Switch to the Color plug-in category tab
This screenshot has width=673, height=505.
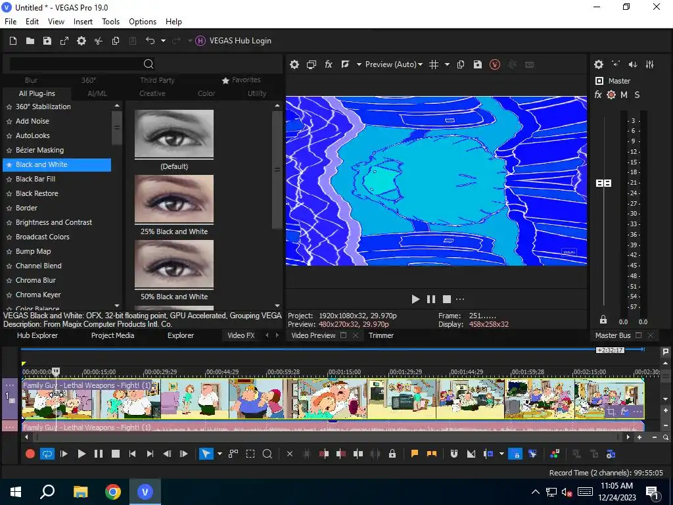click(206, 93)
